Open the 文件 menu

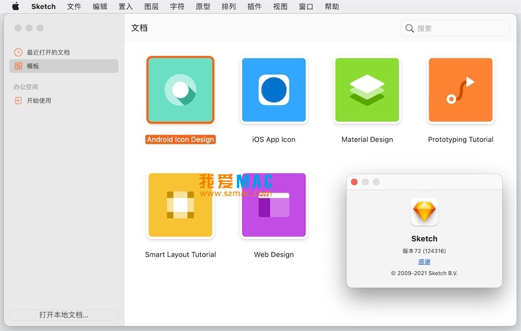point(74,7)
